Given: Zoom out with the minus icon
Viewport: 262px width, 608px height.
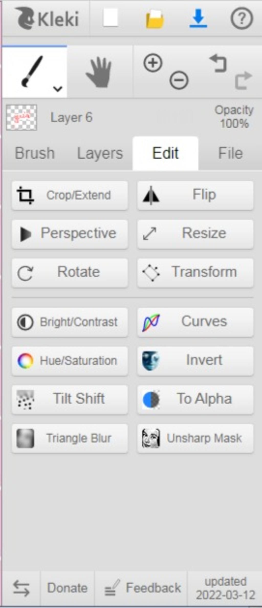Looking at the screenshot, I should 179,80.
